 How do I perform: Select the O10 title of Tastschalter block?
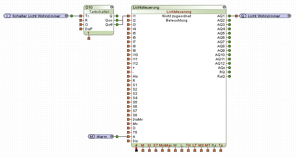89,8
